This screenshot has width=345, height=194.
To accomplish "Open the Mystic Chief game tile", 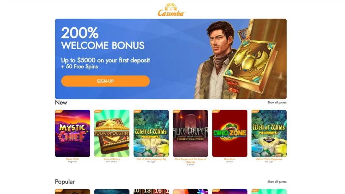I will [73, 133].
